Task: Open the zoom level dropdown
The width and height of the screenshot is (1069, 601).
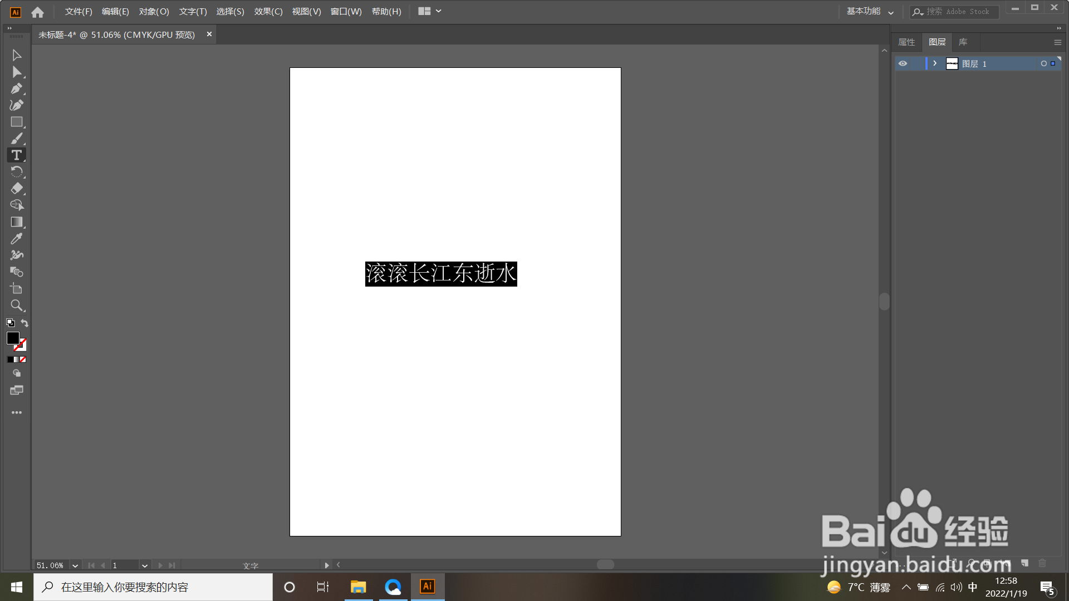Action: click(x=75, y=565)
